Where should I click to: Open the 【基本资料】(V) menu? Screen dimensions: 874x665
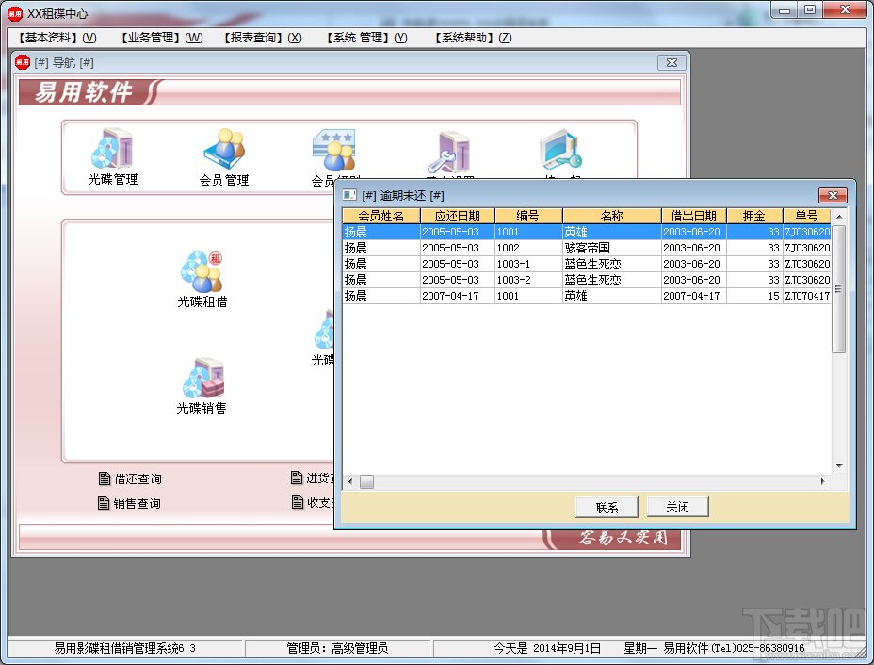(x=55, y=38)
